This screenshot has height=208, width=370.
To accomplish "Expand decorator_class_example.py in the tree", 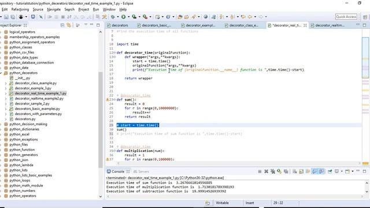I will pos(6,83).
